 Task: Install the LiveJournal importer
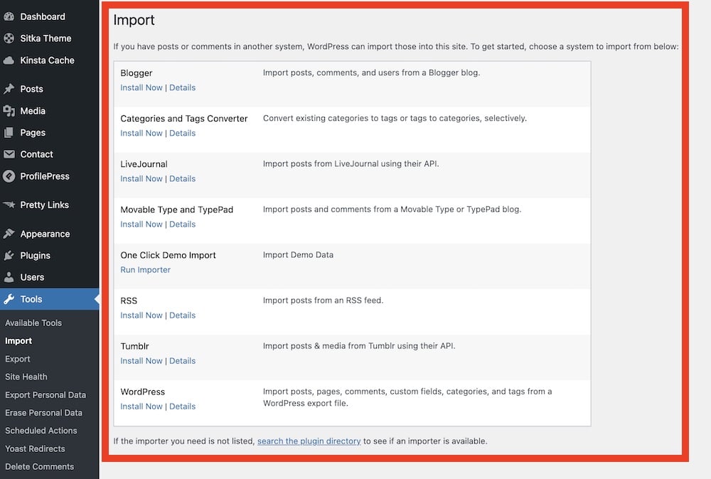click(x=141, y=178)
